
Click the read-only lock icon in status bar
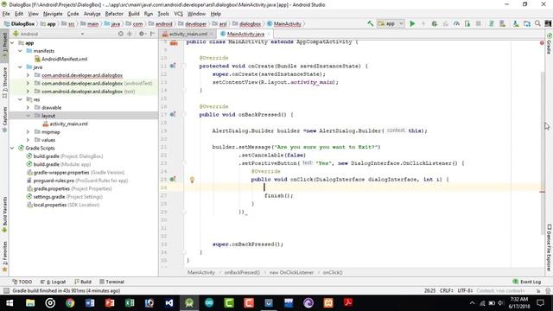[x=538, y=291]
